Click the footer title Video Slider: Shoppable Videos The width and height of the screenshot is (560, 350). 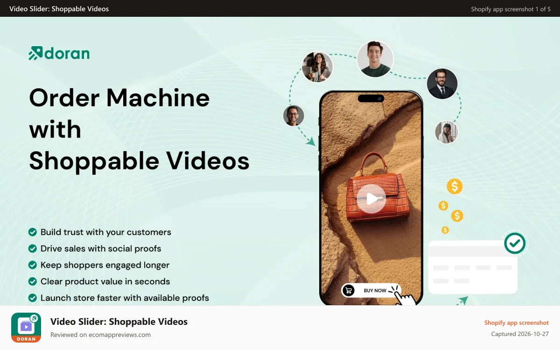(119, 322)
